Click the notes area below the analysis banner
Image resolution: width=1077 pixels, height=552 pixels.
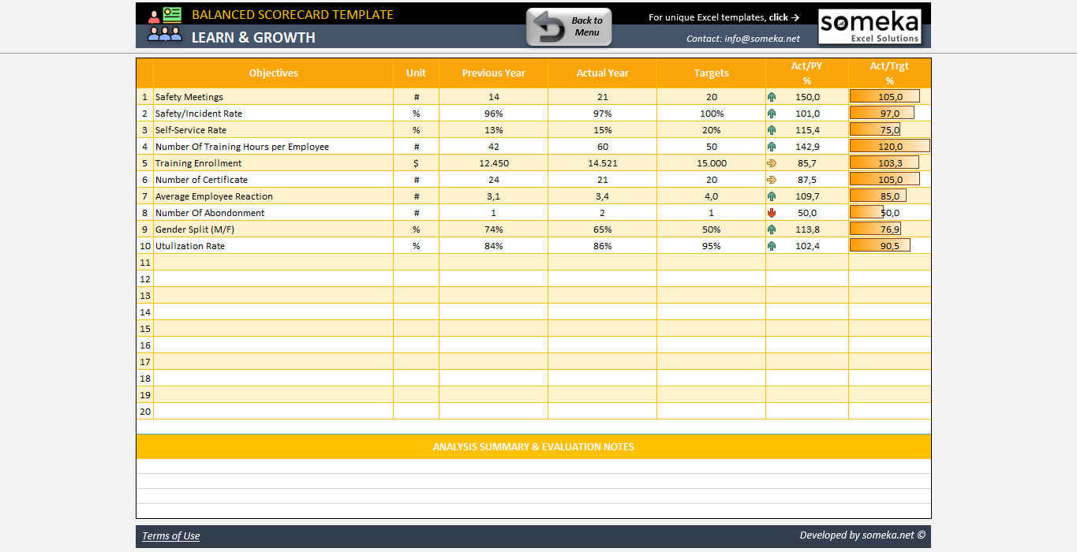tap(533, 477)
